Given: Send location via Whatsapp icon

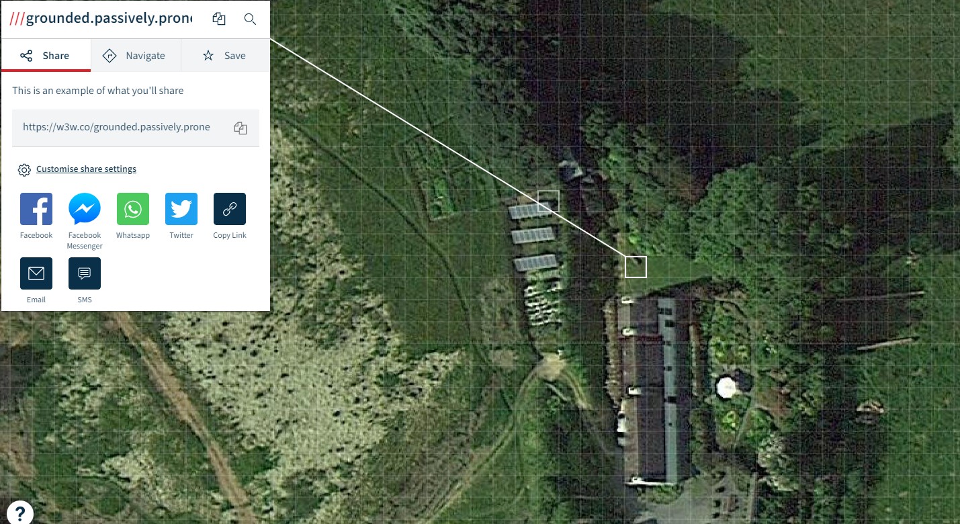Looking at the screenshot, I should [x=133, y=209].
